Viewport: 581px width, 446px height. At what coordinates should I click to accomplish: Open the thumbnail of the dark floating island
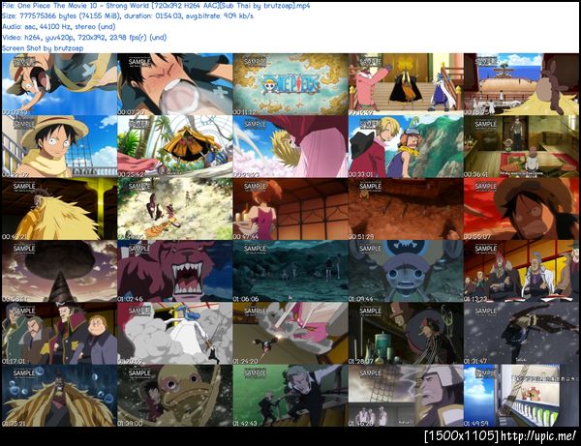[60, 271]
